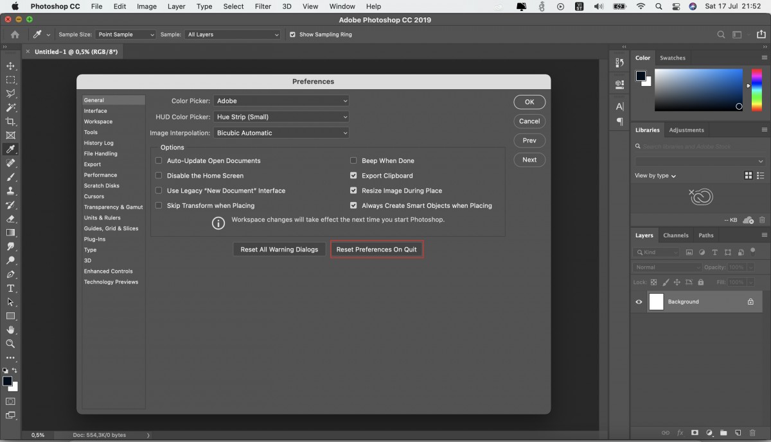Open the Filter menu
The height and width of the screenshot is (442, 771).
tap(263, 6)
